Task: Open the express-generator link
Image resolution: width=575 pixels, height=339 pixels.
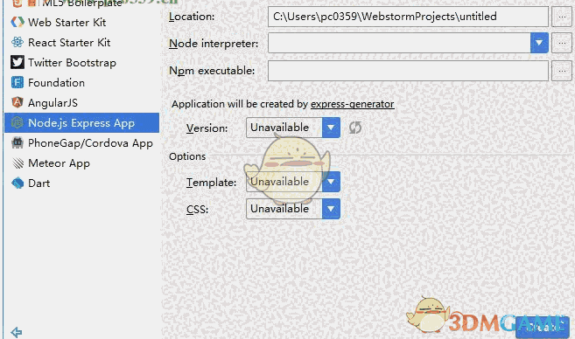Action: click(x=353, y=104)
